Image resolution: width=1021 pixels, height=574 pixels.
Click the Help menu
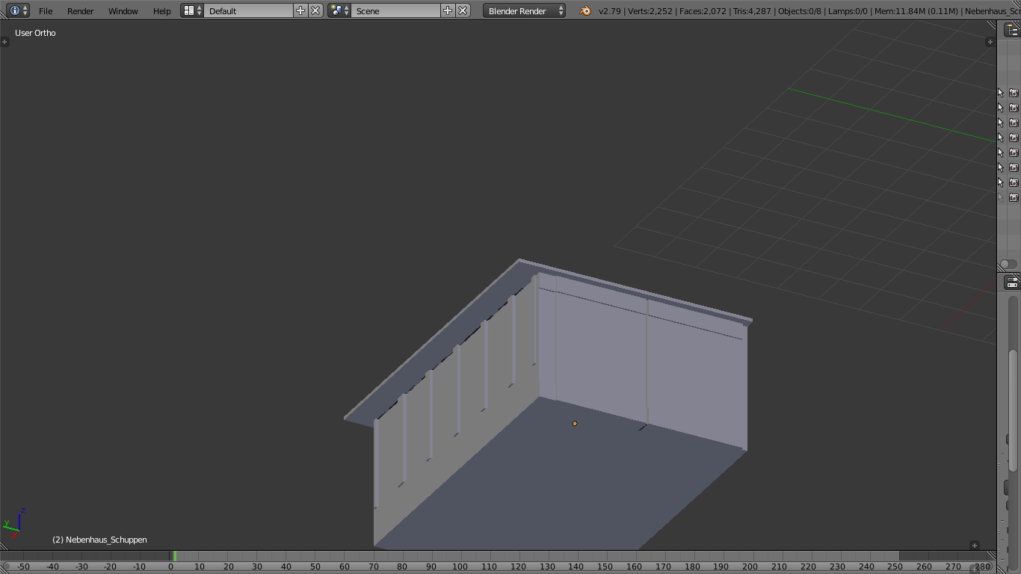coord(161,11)
